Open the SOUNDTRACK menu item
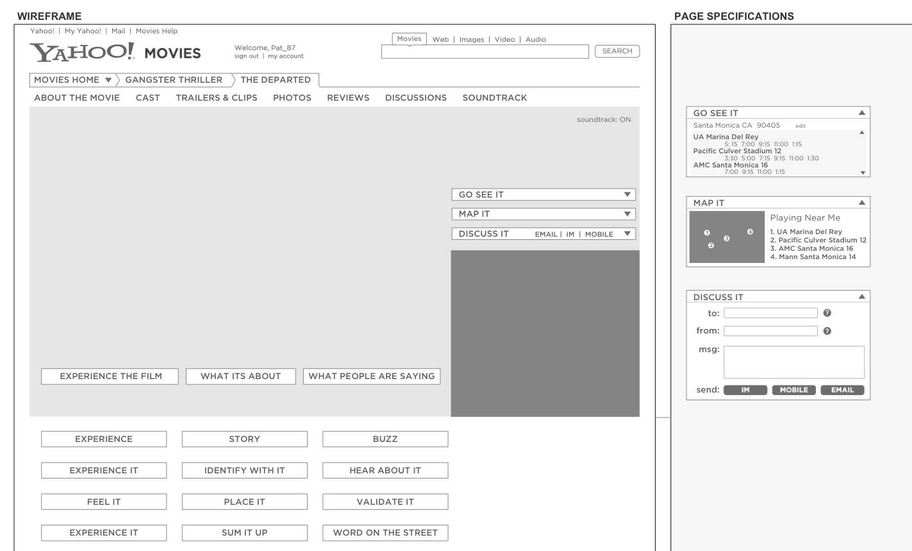 coord(495,98)
